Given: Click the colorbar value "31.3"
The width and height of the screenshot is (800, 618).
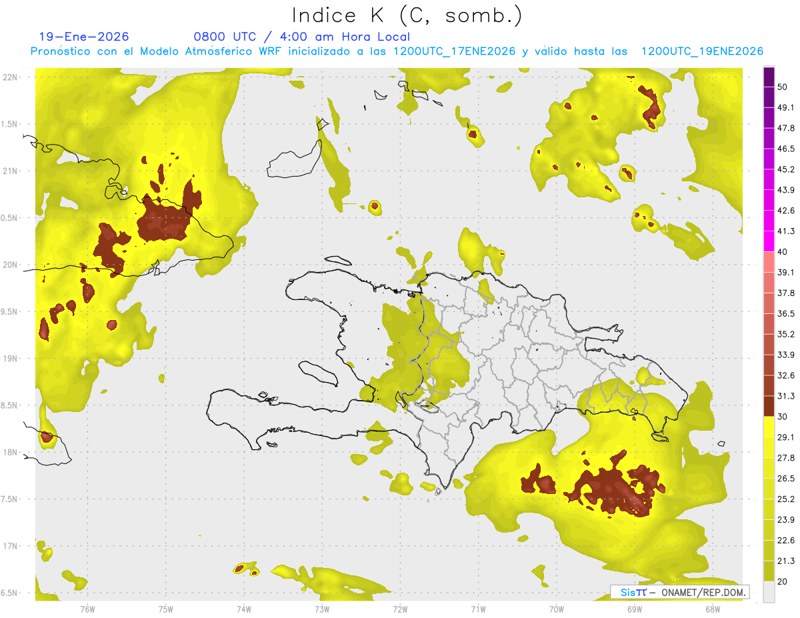Looking at the screenshot, I should coord(787,396).
